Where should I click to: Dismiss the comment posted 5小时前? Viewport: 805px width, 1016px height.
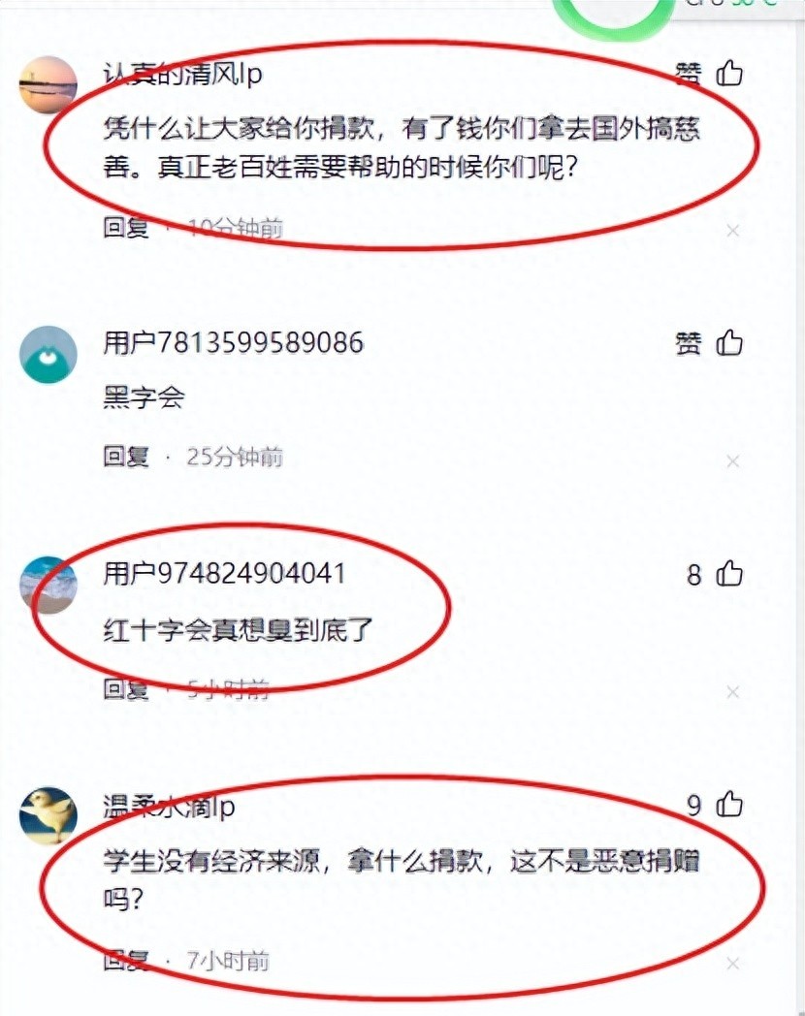pos(732,692)
